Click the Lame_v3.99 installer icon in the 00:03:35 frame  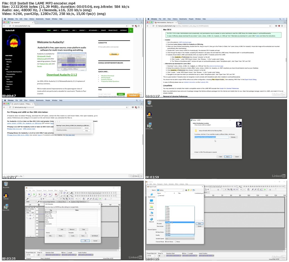tap(6, 207)
